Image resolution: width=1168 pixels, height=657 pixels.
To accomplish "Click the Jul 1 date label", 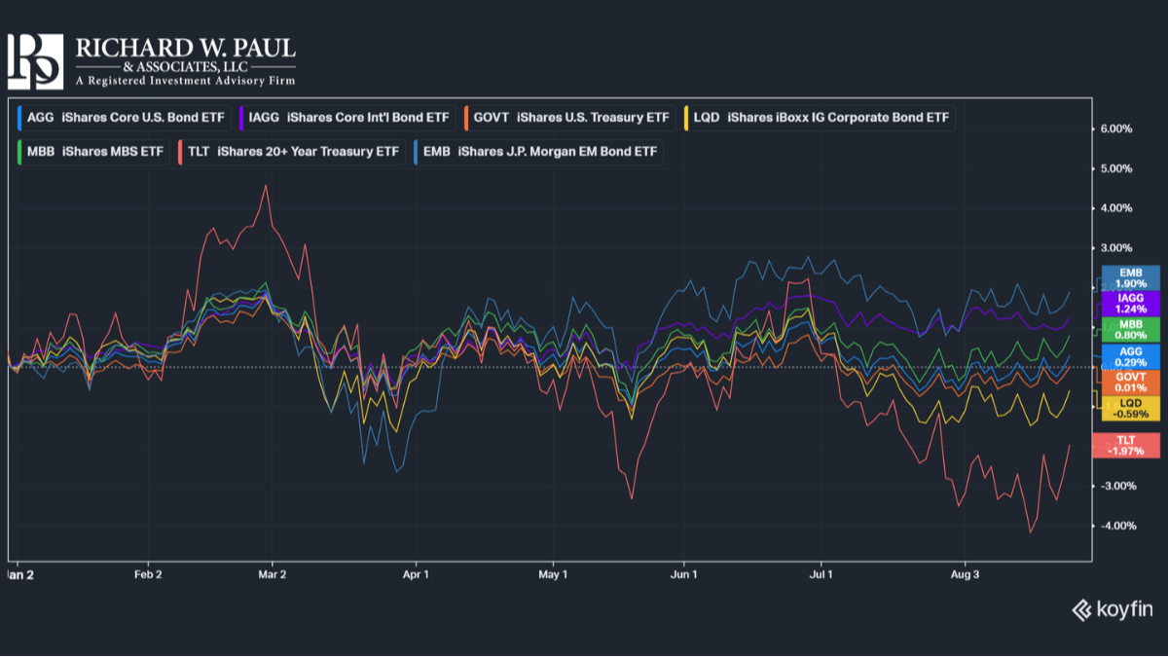I will click(x=821, y=574).
